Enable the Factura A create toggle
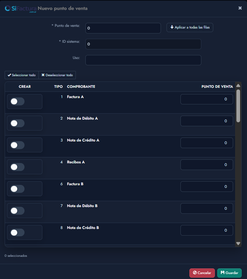 click(x=18, y=101)
